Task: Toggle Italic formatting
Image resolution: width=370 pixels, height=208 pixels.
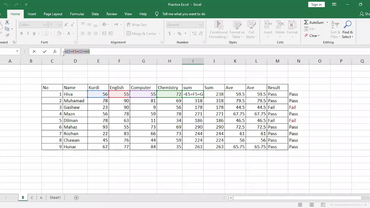Action: pos(28,34)
